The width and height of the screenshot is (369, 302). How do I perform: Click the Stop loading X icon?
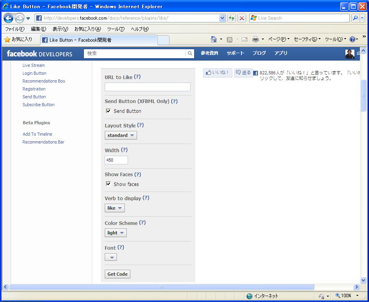[242, 18]
